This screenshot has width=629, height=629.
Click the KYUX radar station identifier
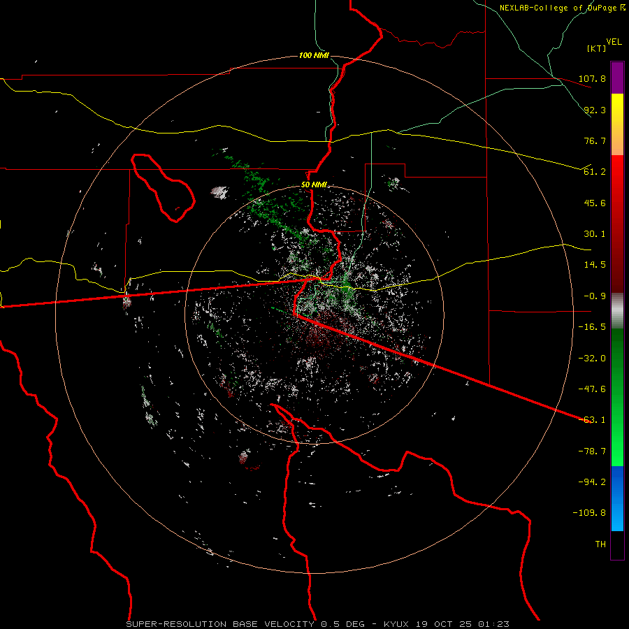tap(396, 624)
